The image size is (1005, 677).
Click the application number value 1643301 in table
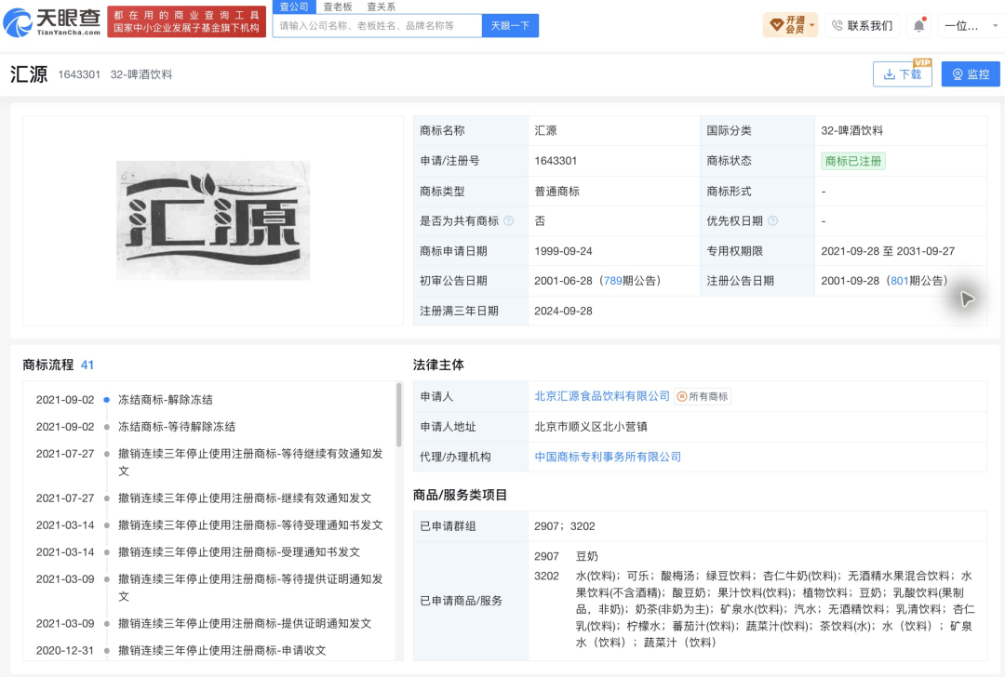556,161
